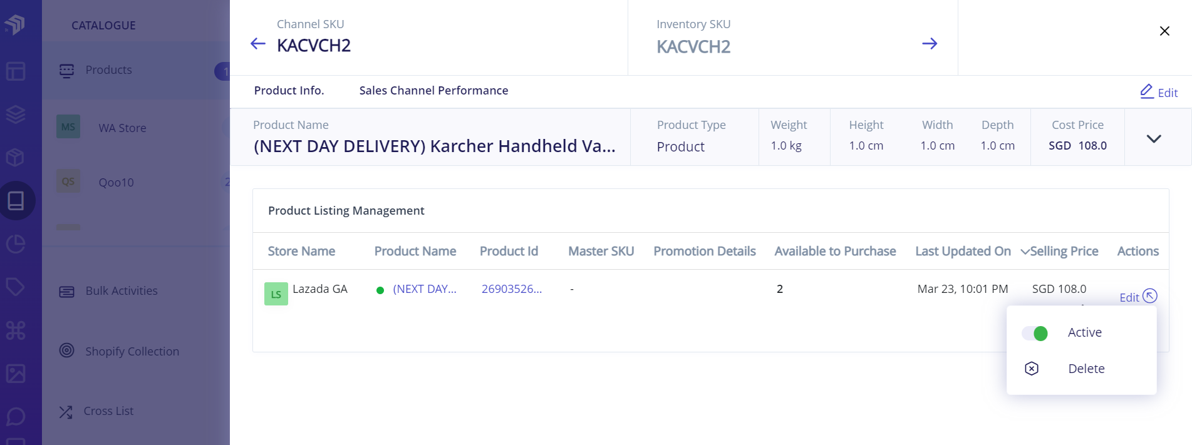Image resolution: width=1192 pixels, height=445 pixels.
Task: Open the chat bubble icon in left rail
Action: click(15, 416)
